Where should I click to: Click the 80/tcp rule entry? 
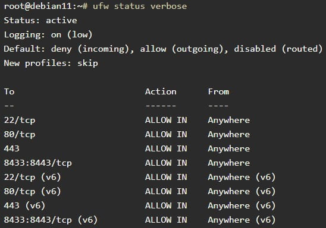pos(20,134)
